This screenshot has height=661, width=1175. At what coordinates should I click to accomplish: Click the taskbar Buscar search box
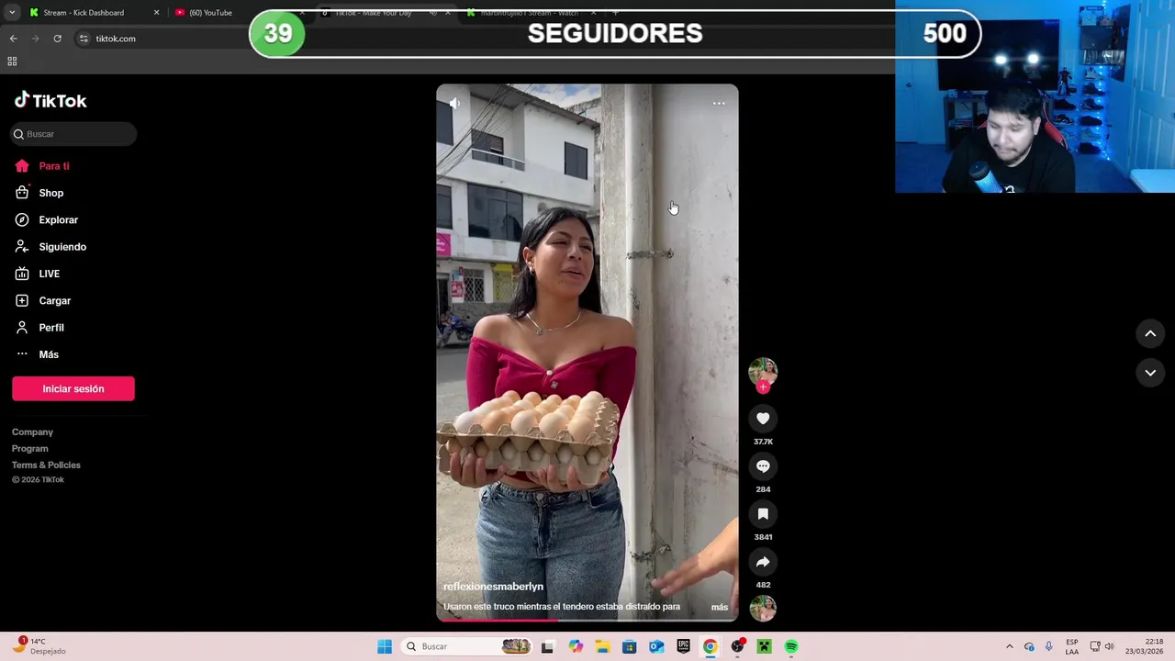tap(466, 646)
